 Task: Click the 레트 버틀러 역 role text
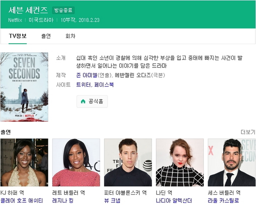coord(69,193)
